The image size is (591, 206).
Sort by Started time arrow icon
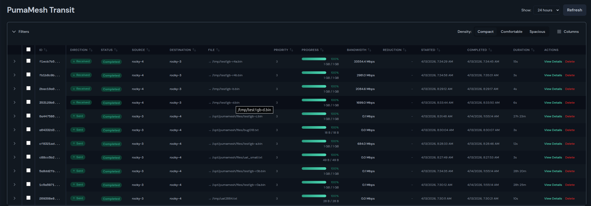[438, 50]
